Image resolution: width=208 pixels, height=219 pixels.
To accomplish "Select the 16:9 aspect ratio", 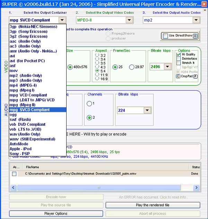I will coord(97,79).
